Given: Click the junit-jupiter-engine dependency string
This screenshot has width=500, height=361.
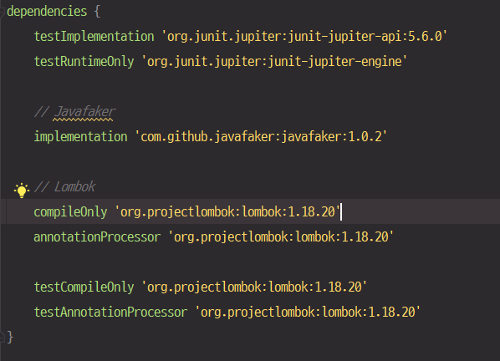Looking at the screenshot, I should 274,62.
